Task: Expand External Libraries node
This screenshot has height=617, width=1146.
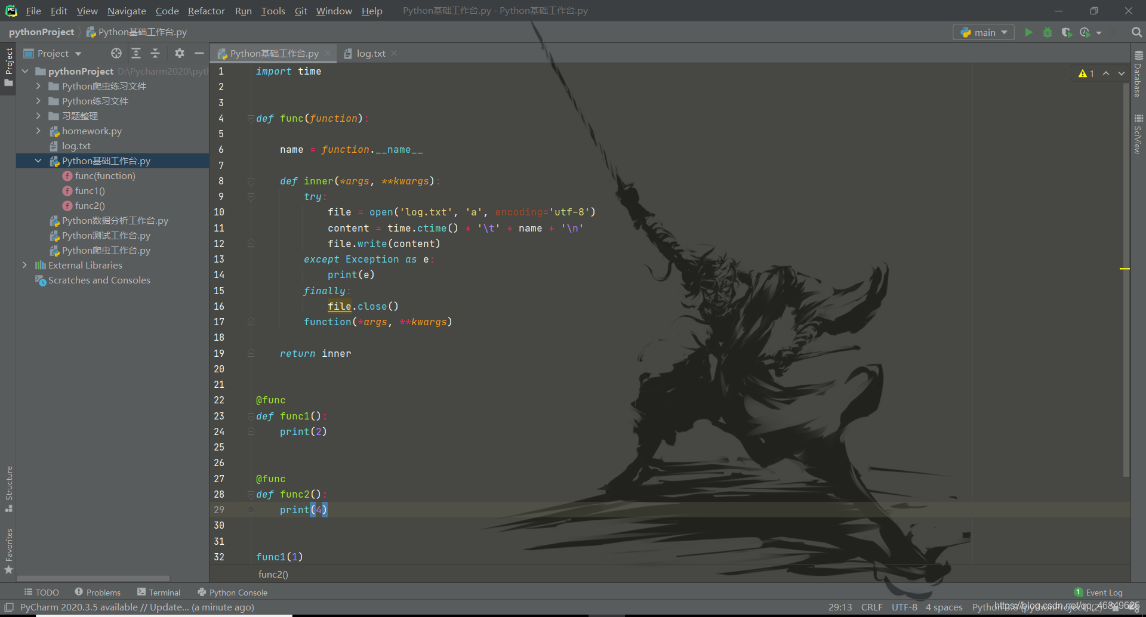Action: tap(24, 265)
